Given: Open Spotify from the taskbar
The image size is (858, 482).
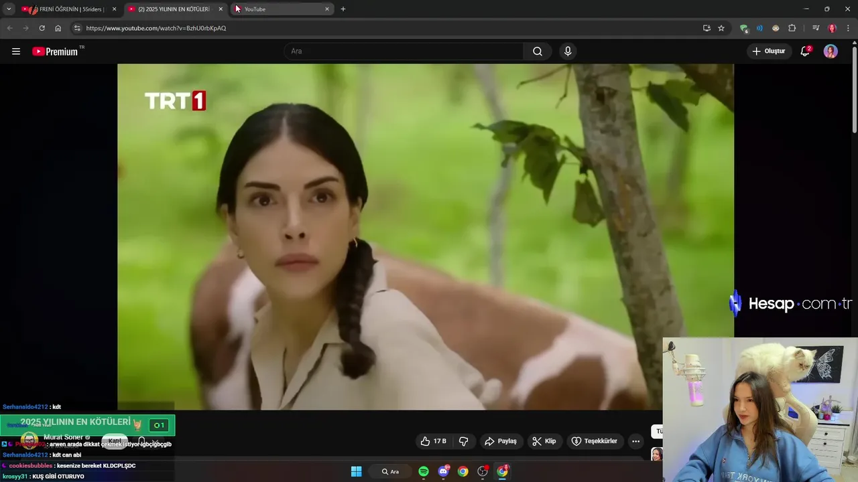Looking at the screenshot, I should [x=424, y=471].
